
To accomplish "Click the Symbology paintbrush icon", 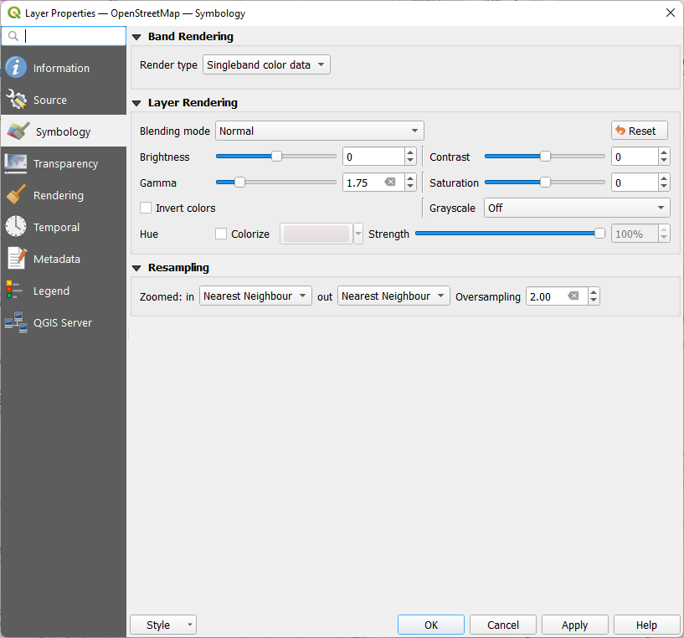I will (18, 131).
